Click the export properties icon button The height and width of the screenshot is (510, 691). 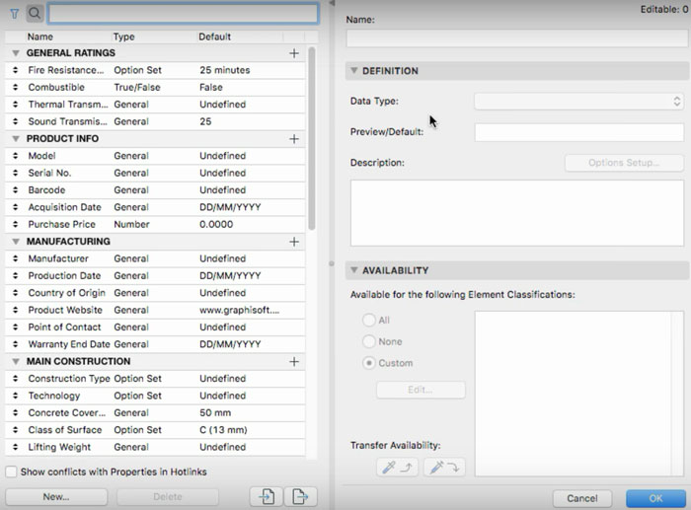(301, 496)
